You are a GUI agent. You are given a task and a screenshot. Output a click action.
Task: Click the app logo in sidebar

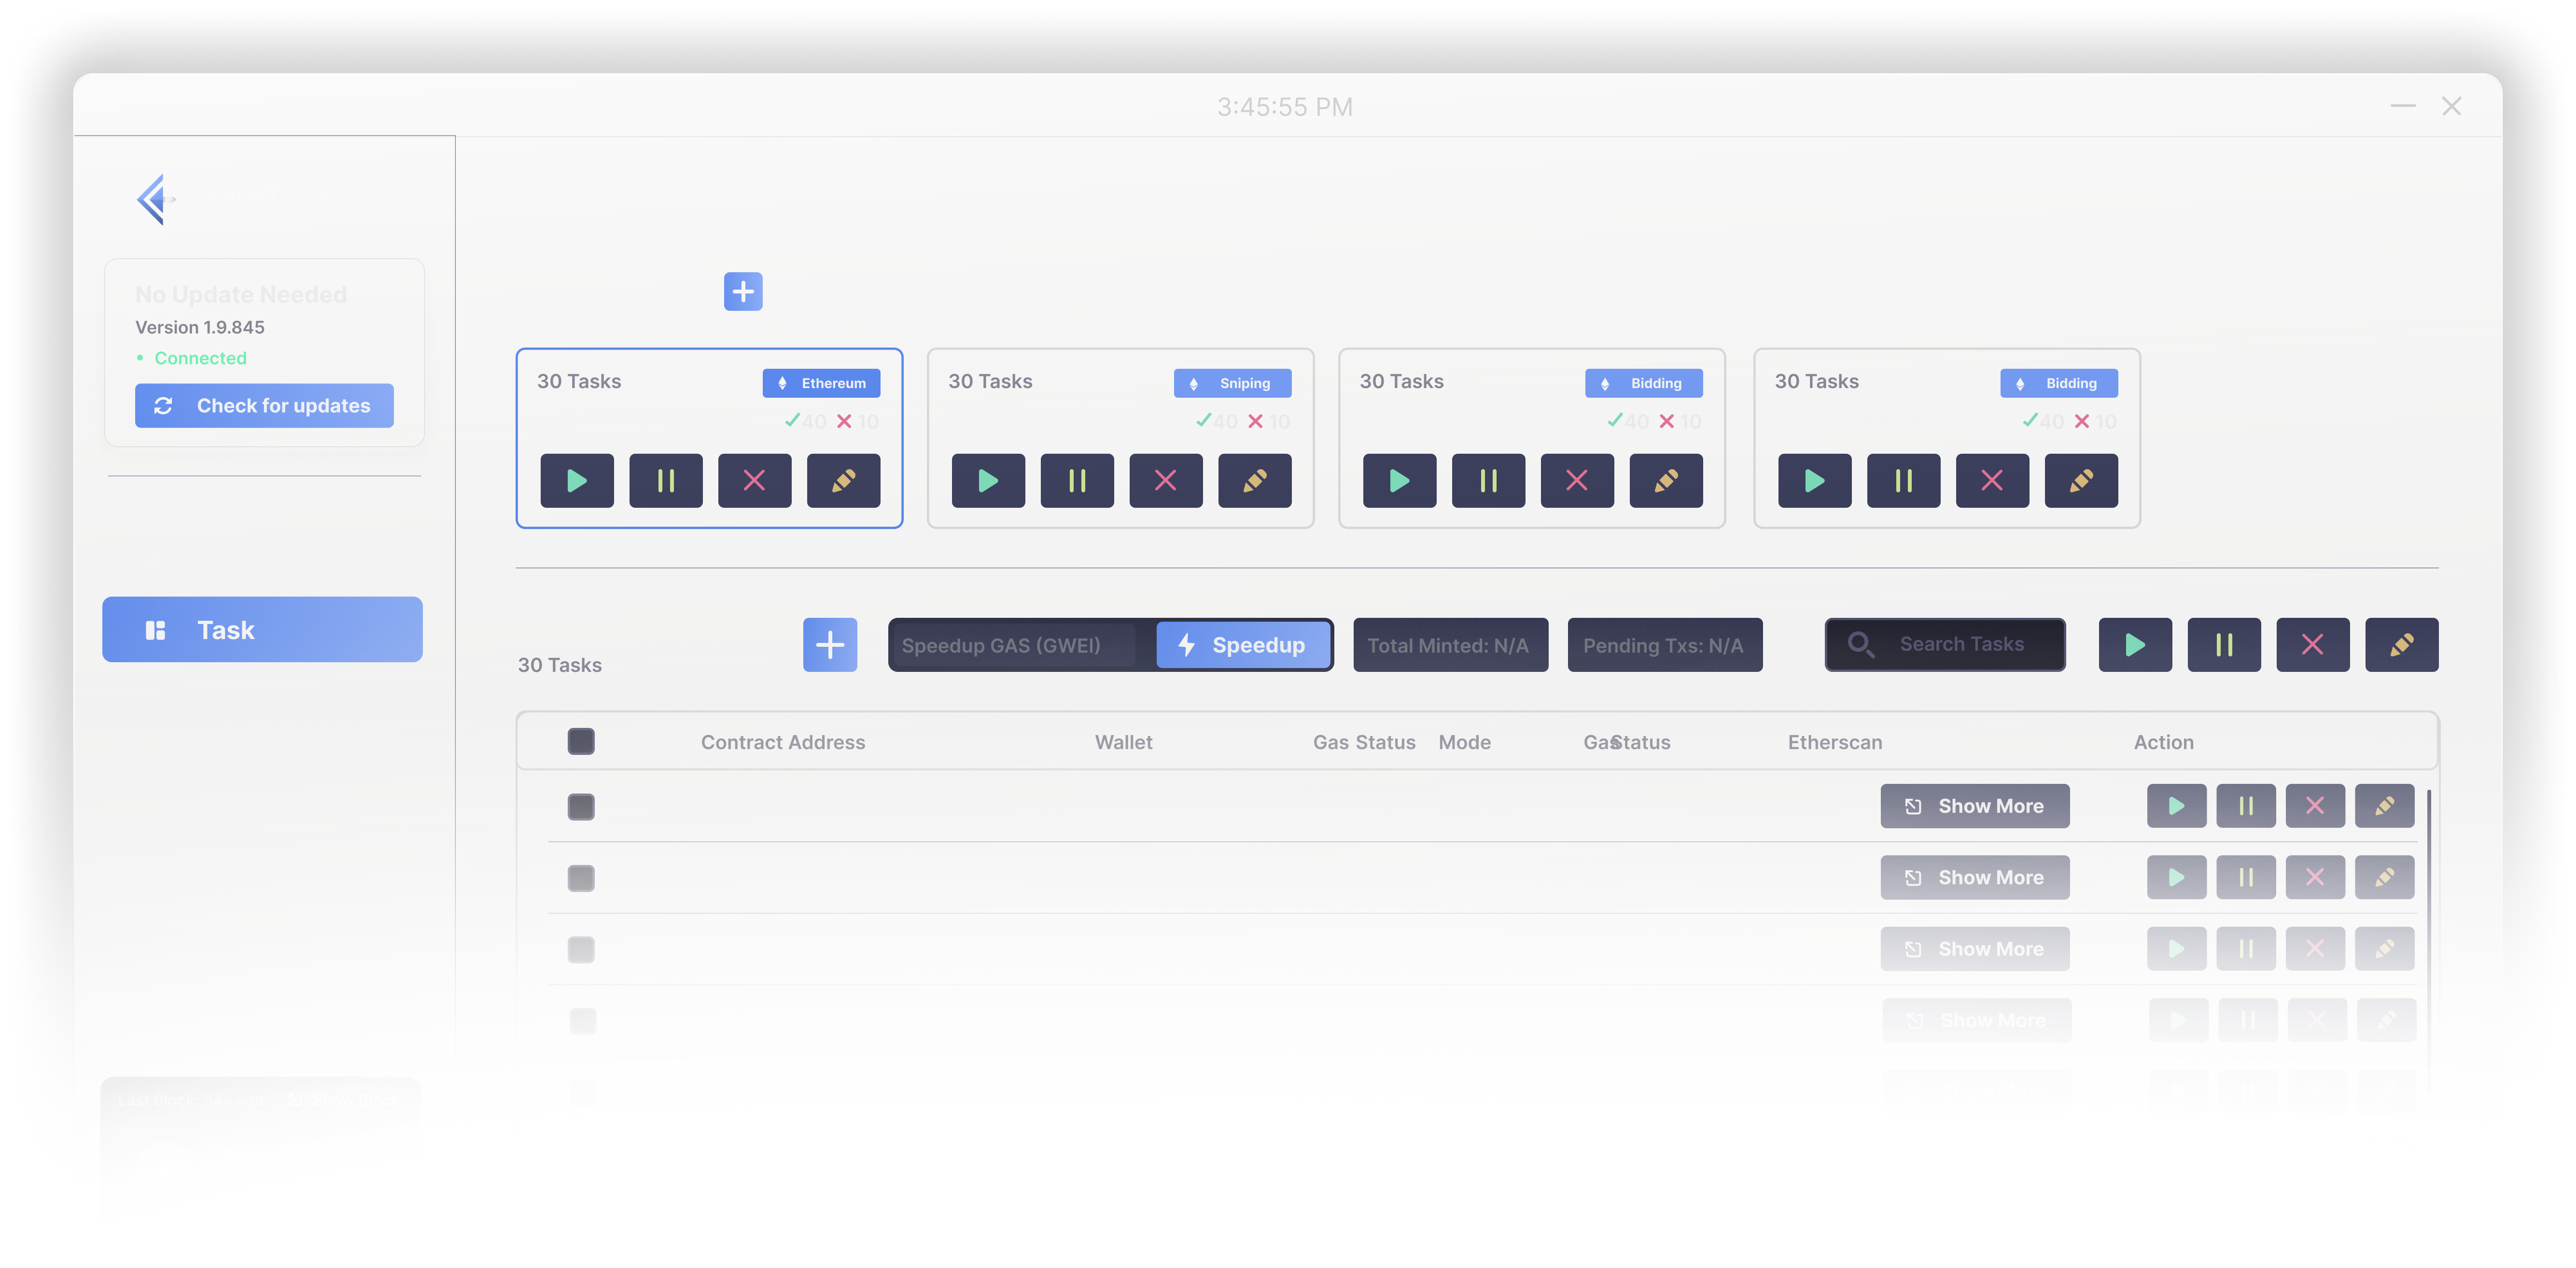coord(155,200)
